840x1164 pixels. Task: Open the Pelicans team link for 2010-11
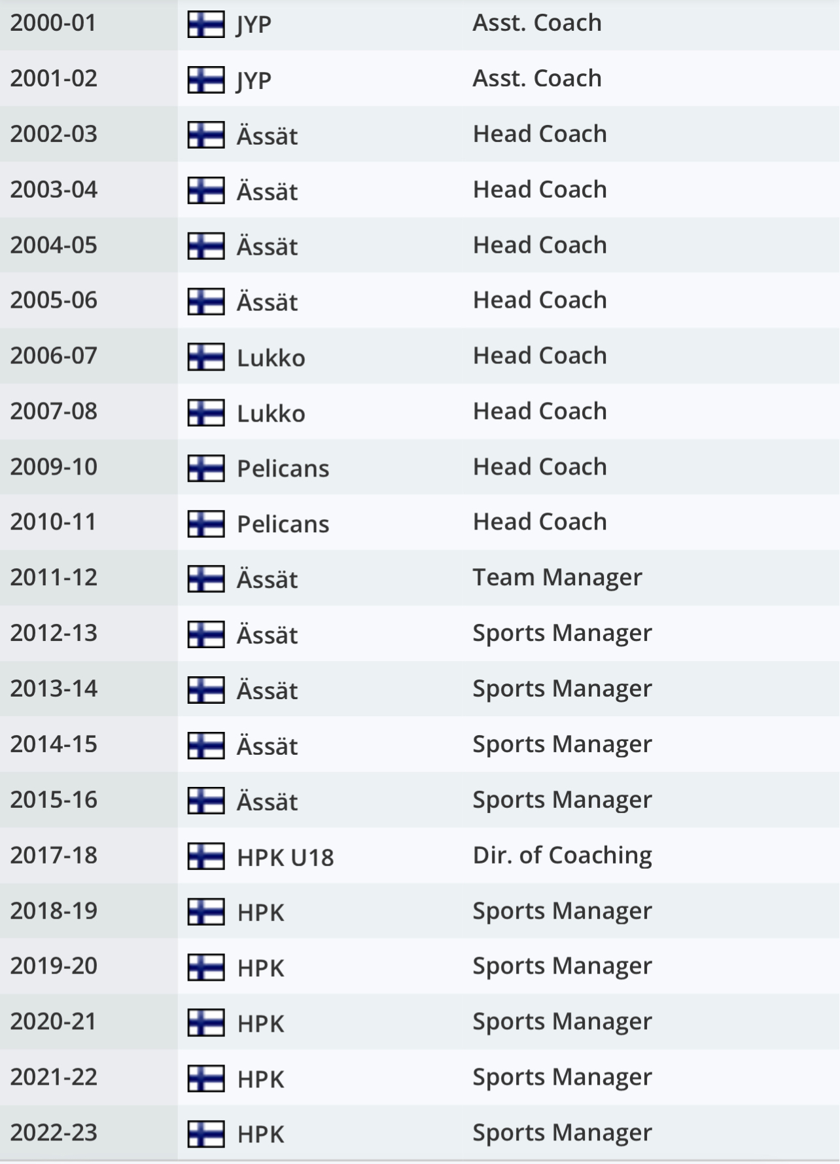tap(283, 523)
